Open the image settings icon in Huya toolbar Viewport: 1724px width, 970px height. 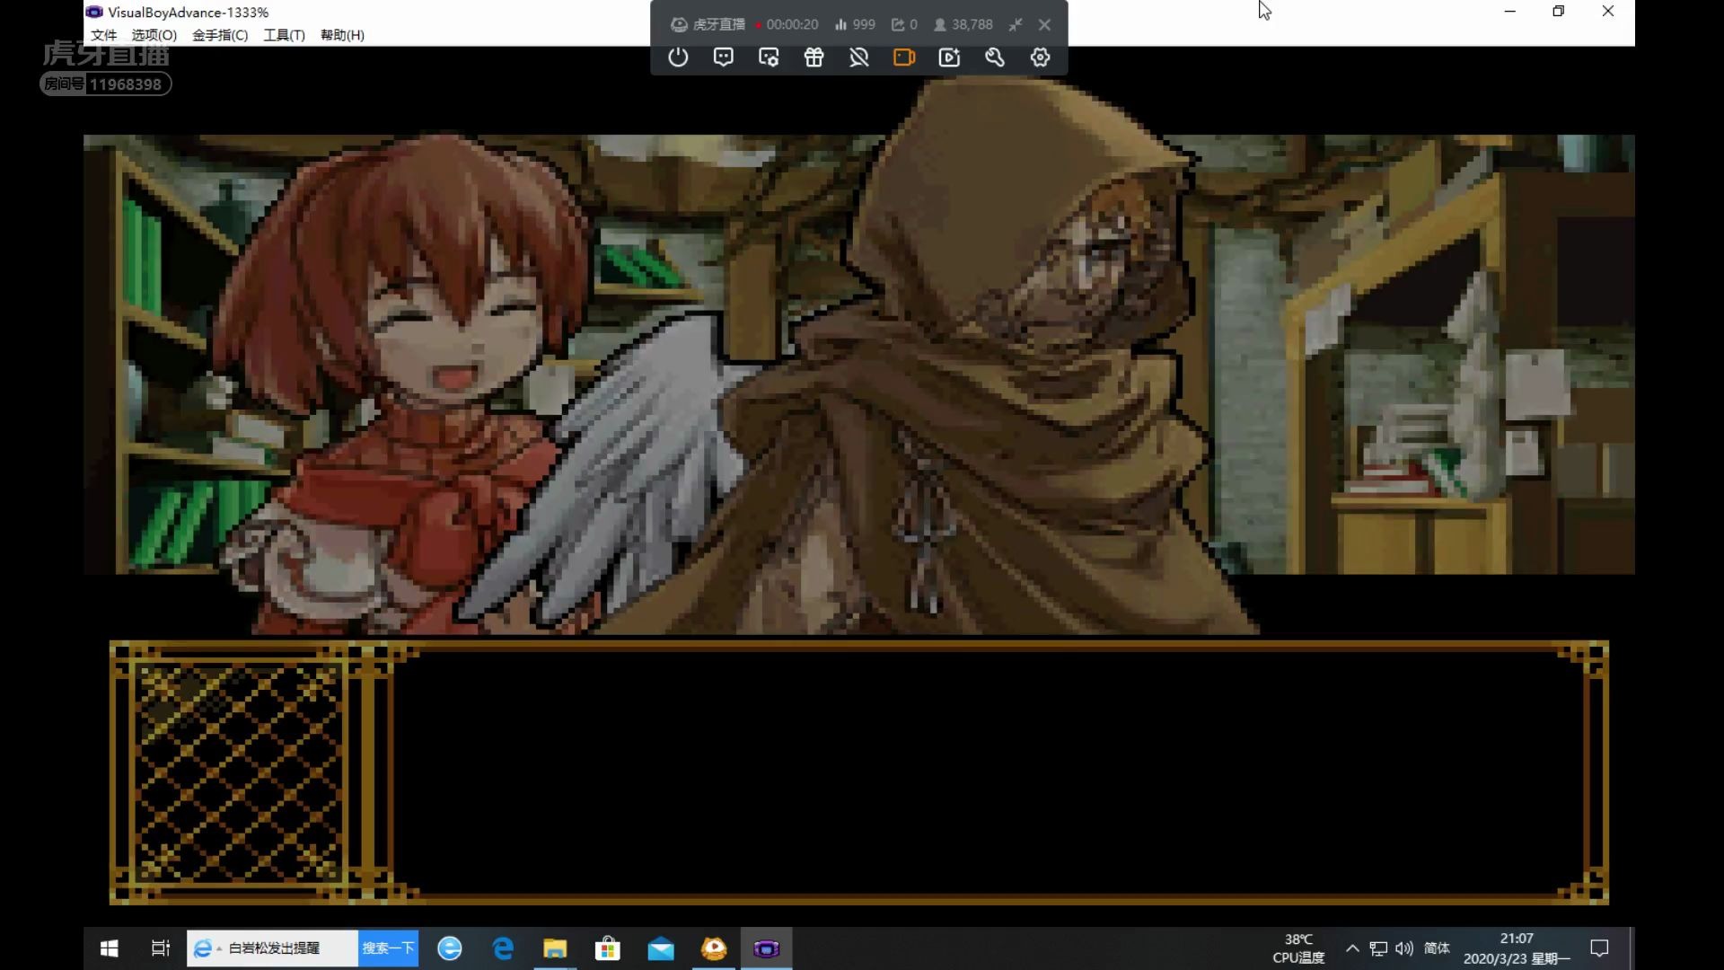769,57
